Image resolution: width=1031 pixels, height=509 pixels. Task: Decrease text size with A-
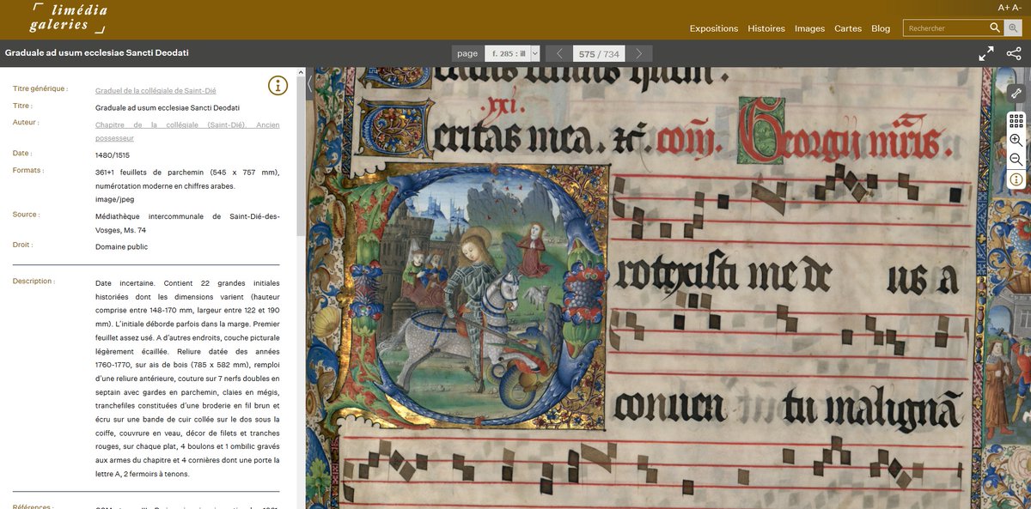coord(1016,8)
